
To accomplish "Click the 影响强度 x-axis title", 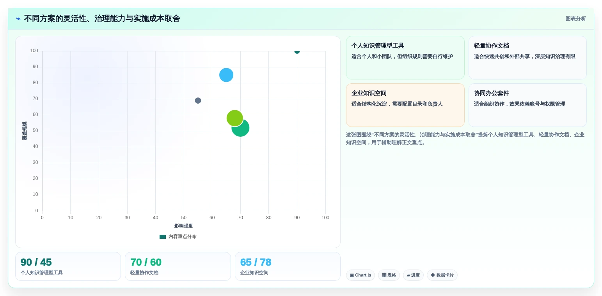I will coord(184,226).
